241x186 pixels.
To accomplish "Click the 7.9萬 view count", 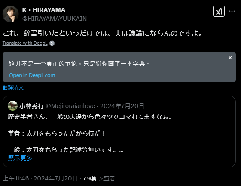I will [x=90, y=178].
